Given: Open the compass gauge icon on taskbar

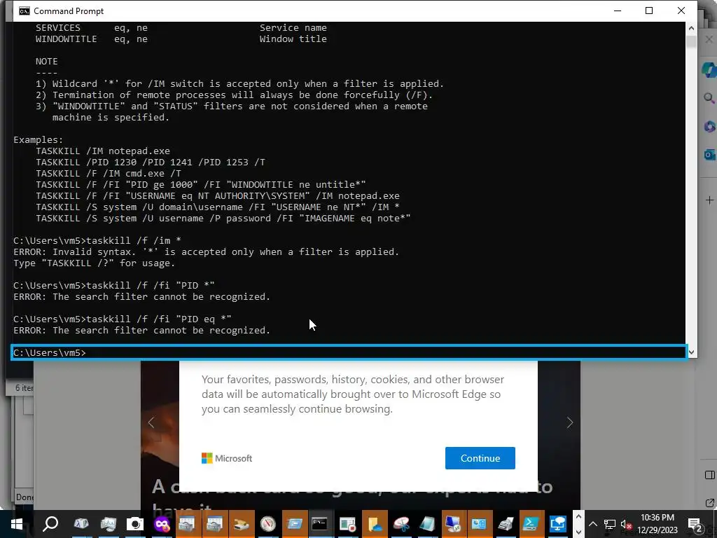Looking at the screenshot, I should coord(268,524).
